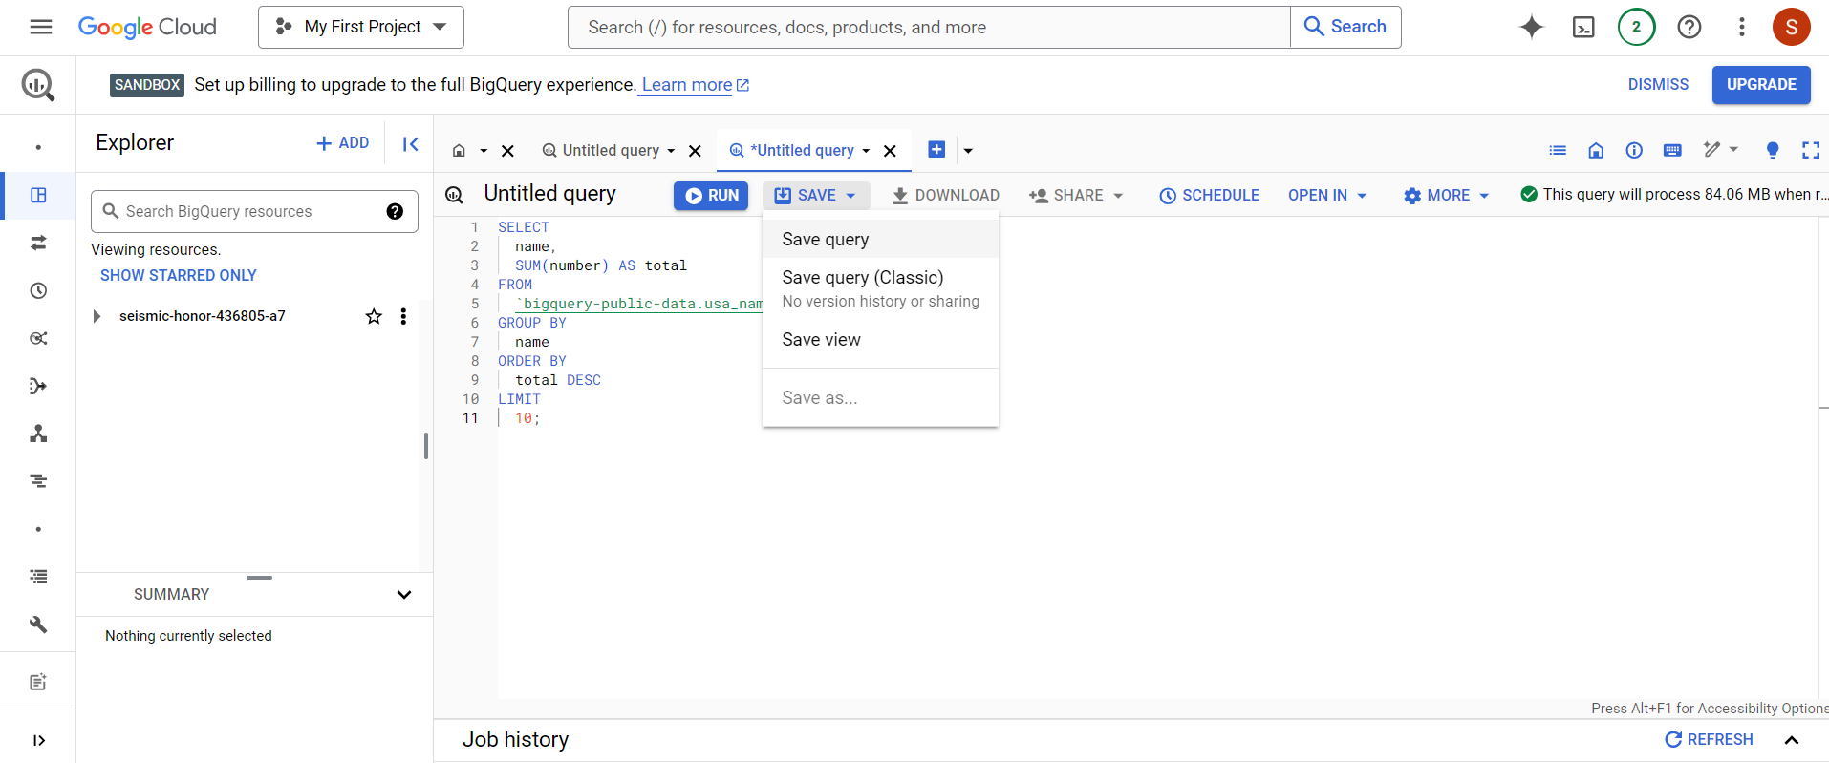Open the OPEN IN dropdown
Image resolution: width=1829 pixels, height=763 pixels.
pos(1327,195)
